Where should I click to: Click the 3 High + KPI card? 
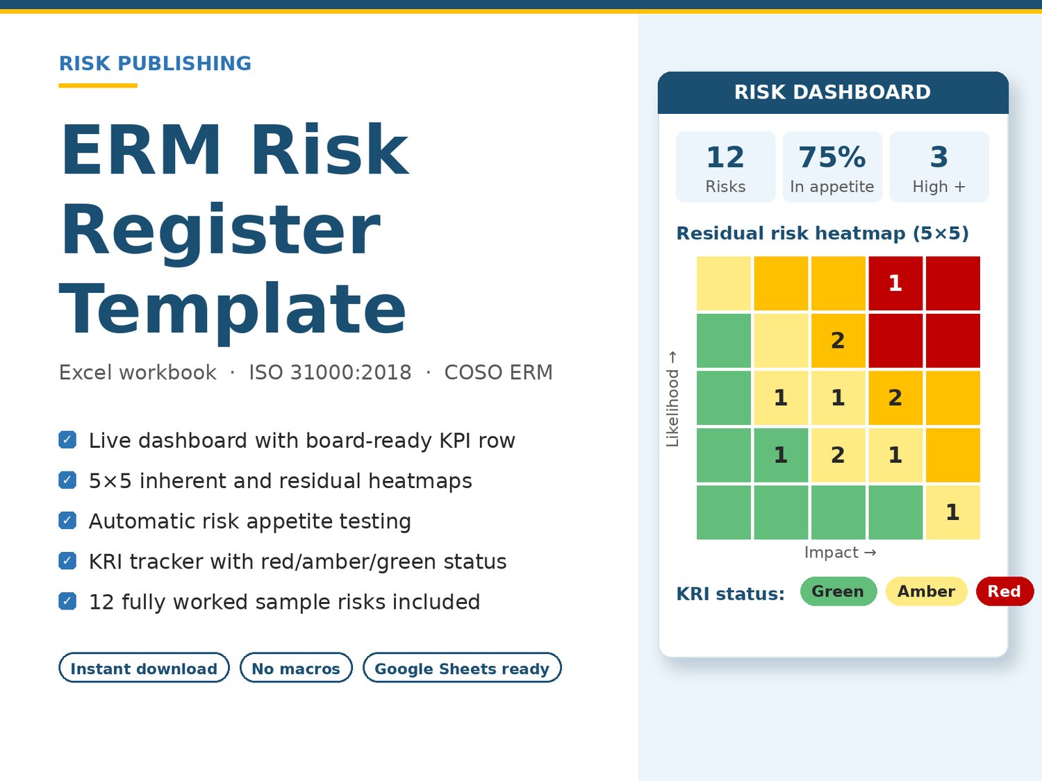click(x=939, y=167)
